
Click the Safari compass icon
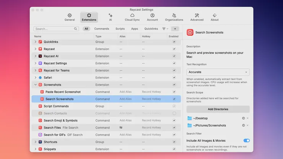(40, 78)
